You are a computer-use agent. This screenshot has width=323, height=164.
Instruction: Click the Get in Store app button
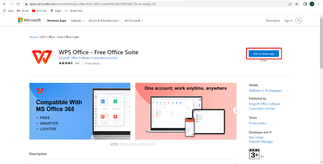(x=264, y=54)
